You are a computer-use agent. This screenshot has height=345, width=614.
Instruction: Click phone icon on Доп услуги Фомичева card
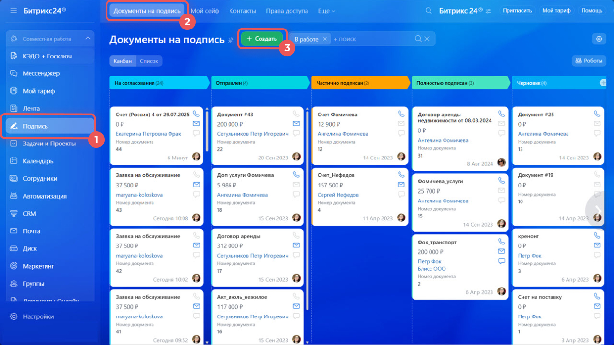pyautogui.click(x=296, y=175)
